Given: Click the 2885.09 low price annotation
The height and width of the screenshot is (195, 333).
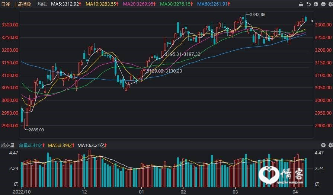Looking at the screenshot, I should point(36,130).
